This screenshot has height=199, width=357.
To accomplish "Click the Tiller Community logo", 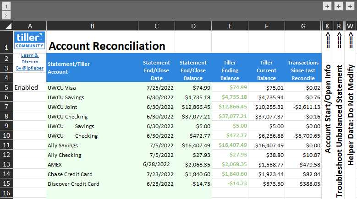I will (x=30, y=40).
